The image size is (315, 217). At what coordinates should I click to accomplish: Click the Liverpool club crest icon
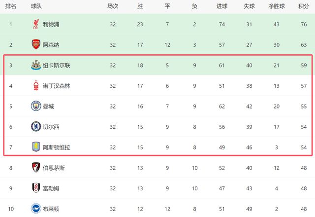click(x=36, y=24)
